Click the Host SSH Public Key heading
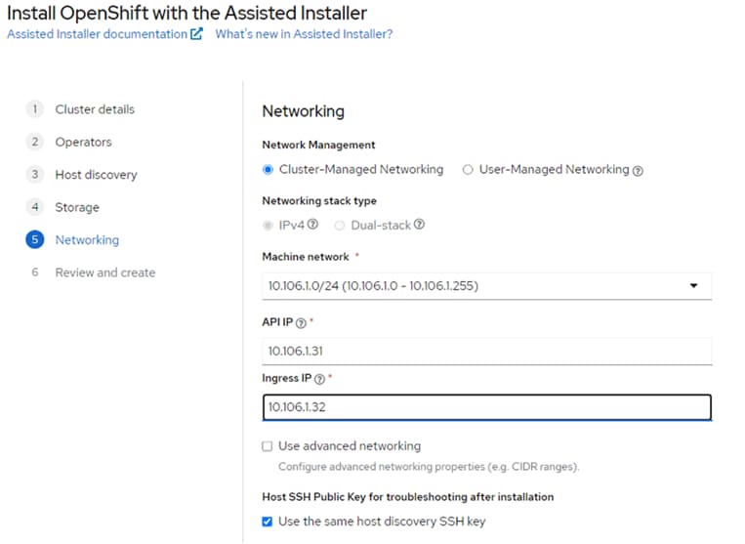 408,497
